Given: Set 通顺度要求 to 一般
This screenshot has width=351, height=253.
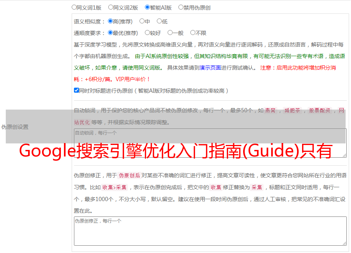Looking at the screenshot, I should 170,33.
